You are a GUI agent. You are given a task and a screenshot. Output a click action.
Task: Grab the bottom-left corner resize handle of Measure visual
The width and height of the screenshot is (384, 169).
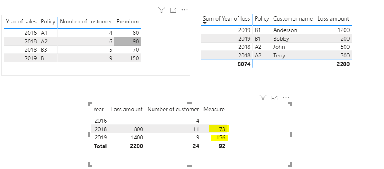click(90, 165)
